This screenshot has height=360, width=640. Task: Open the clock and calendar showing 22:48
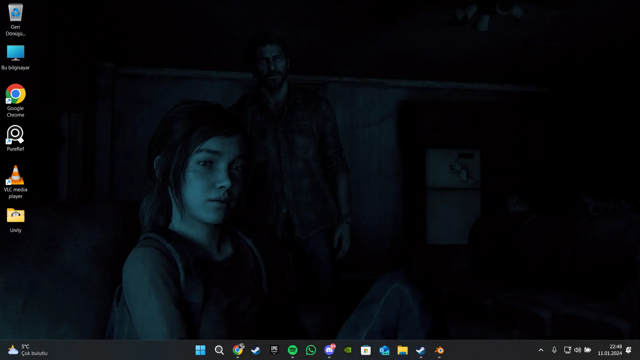610,350
